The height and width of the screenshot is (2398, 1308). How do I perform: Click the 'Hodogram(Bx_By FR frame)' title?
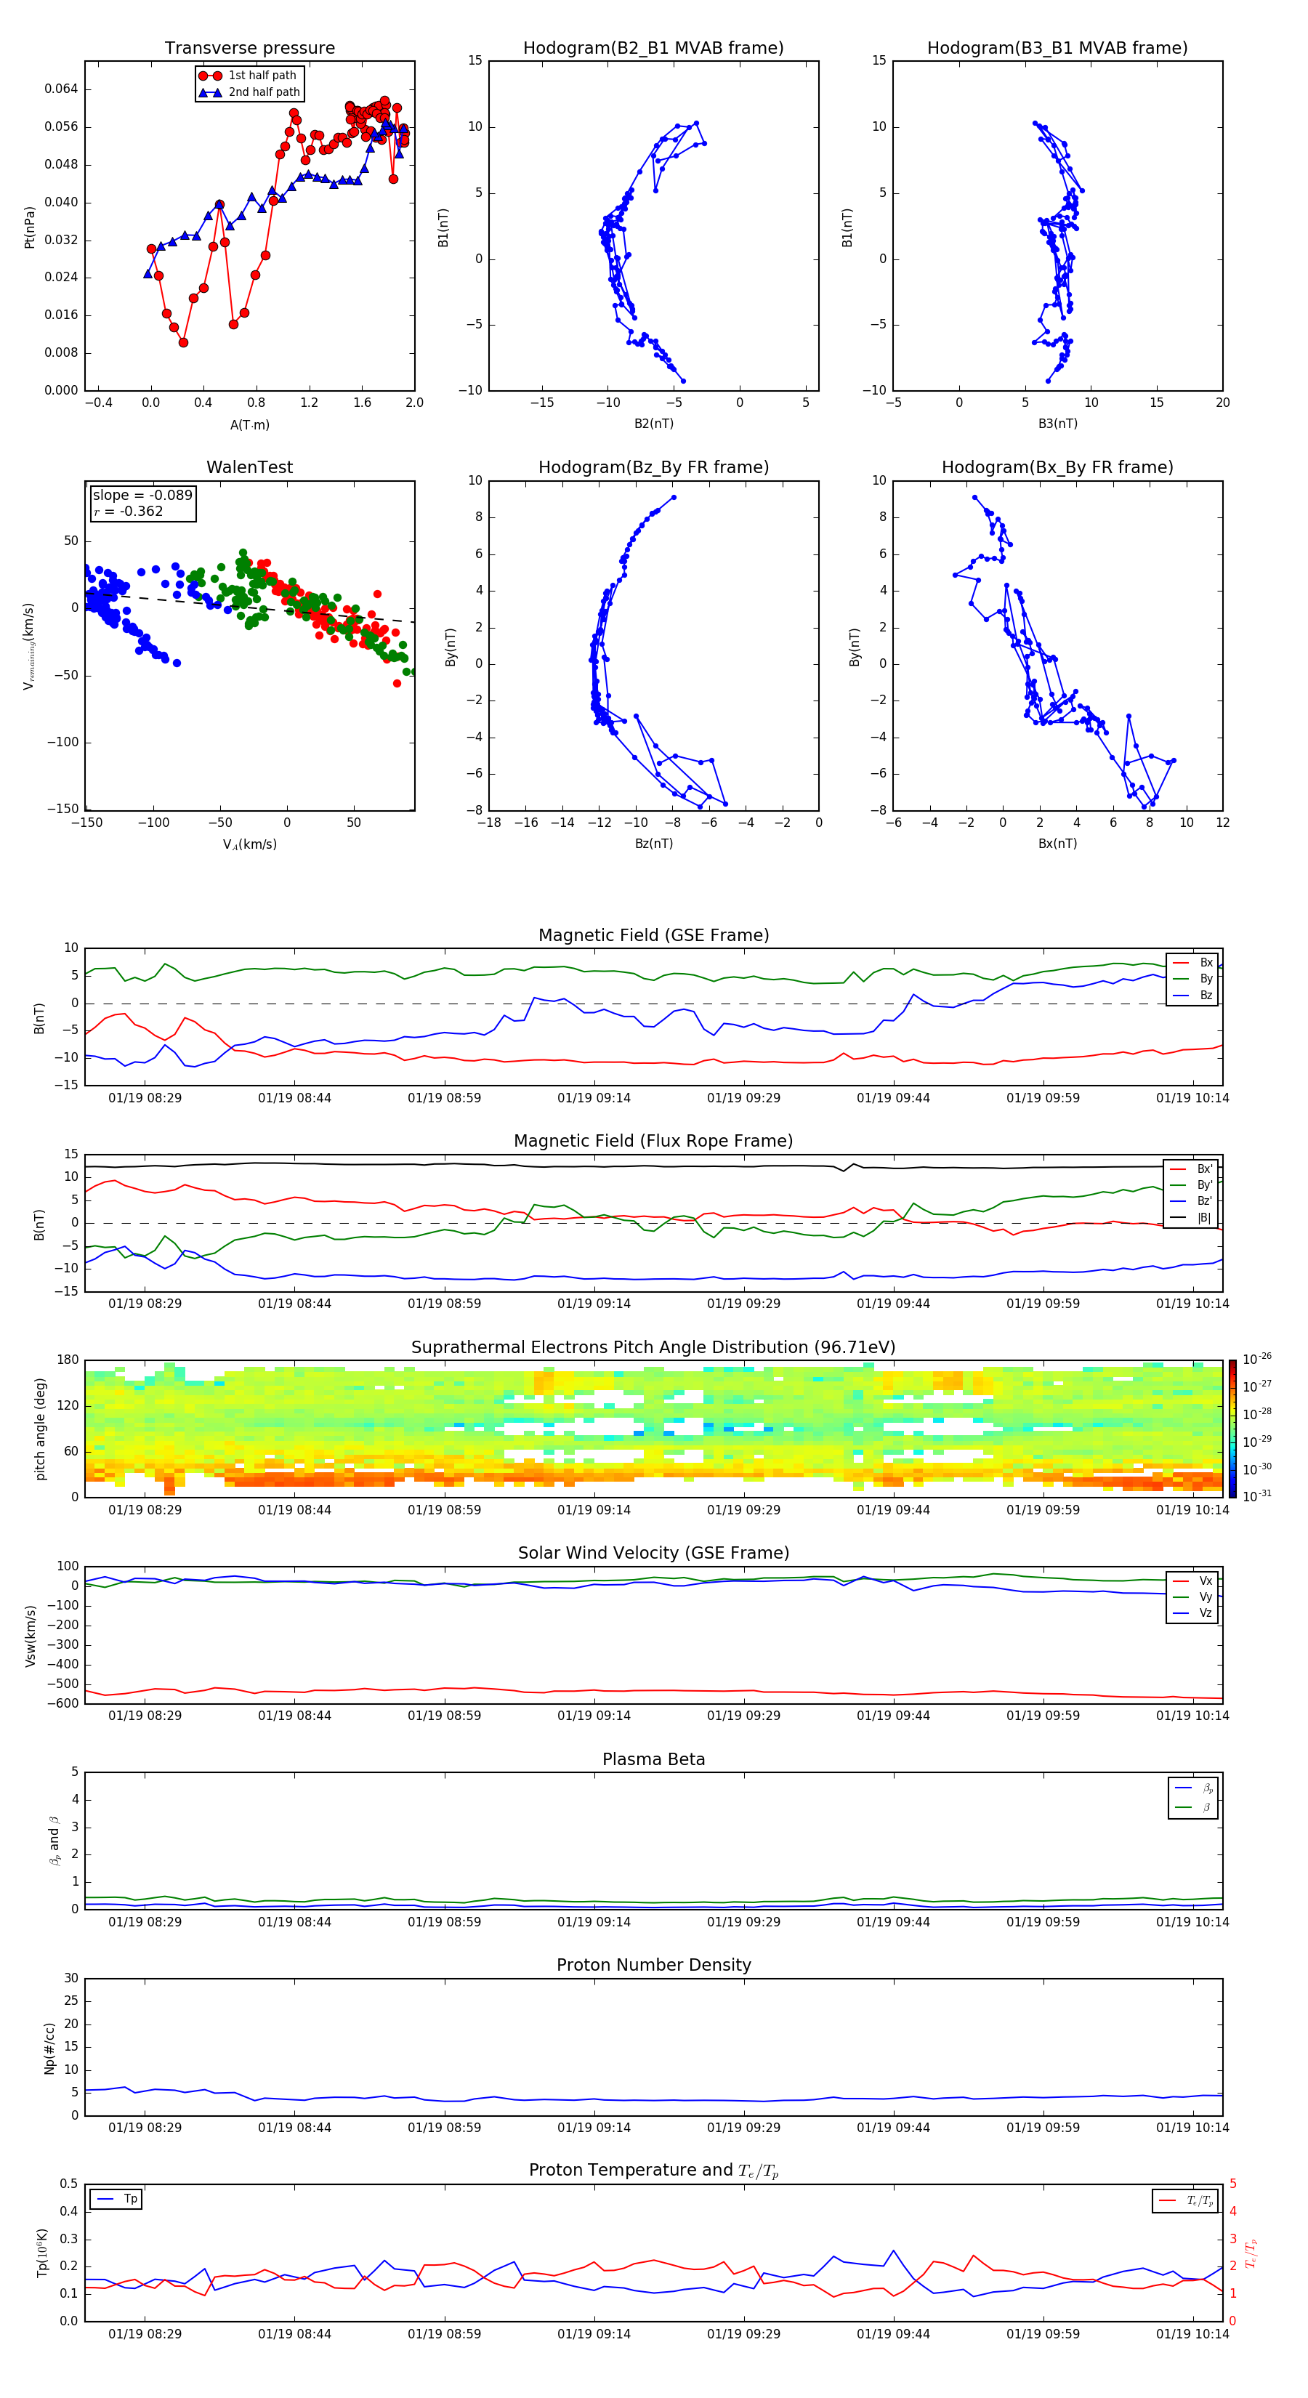[x=1057, y=467]
